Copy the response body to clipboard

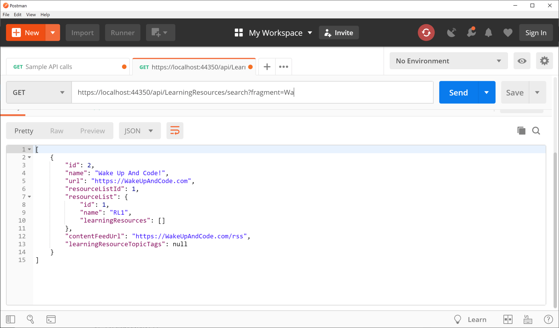521,131
